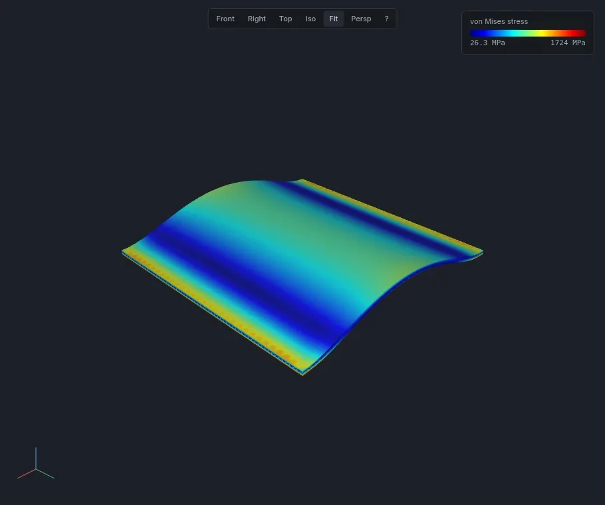Select the Top view button
Image resolution: width=605 pixels, height=505 pixels.
285,19
